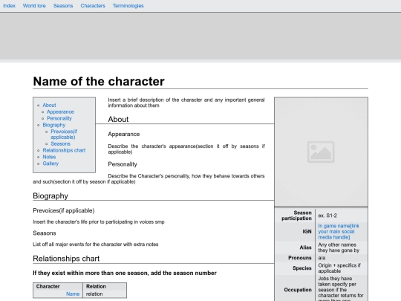Select the Occupation infobox label
This screenshot has height=301, width=401.
pyautogui.click(x=298, y=290)
